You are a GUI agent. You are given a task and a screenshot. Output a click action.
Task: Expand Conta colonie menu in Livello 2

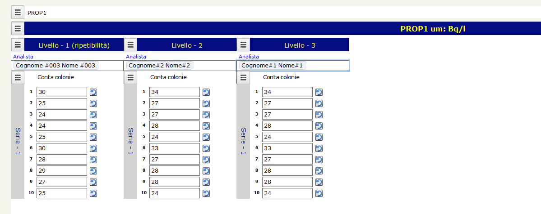coord(130,77)
